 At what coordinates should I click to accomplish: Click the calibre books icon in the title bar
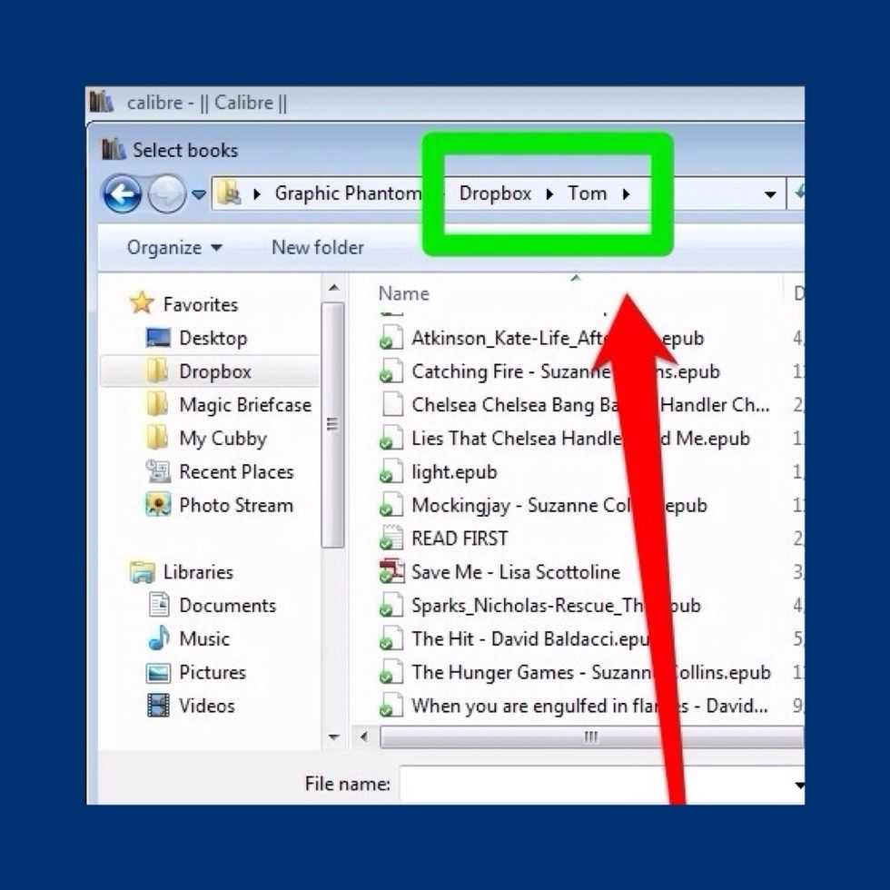tap(102, 102)
